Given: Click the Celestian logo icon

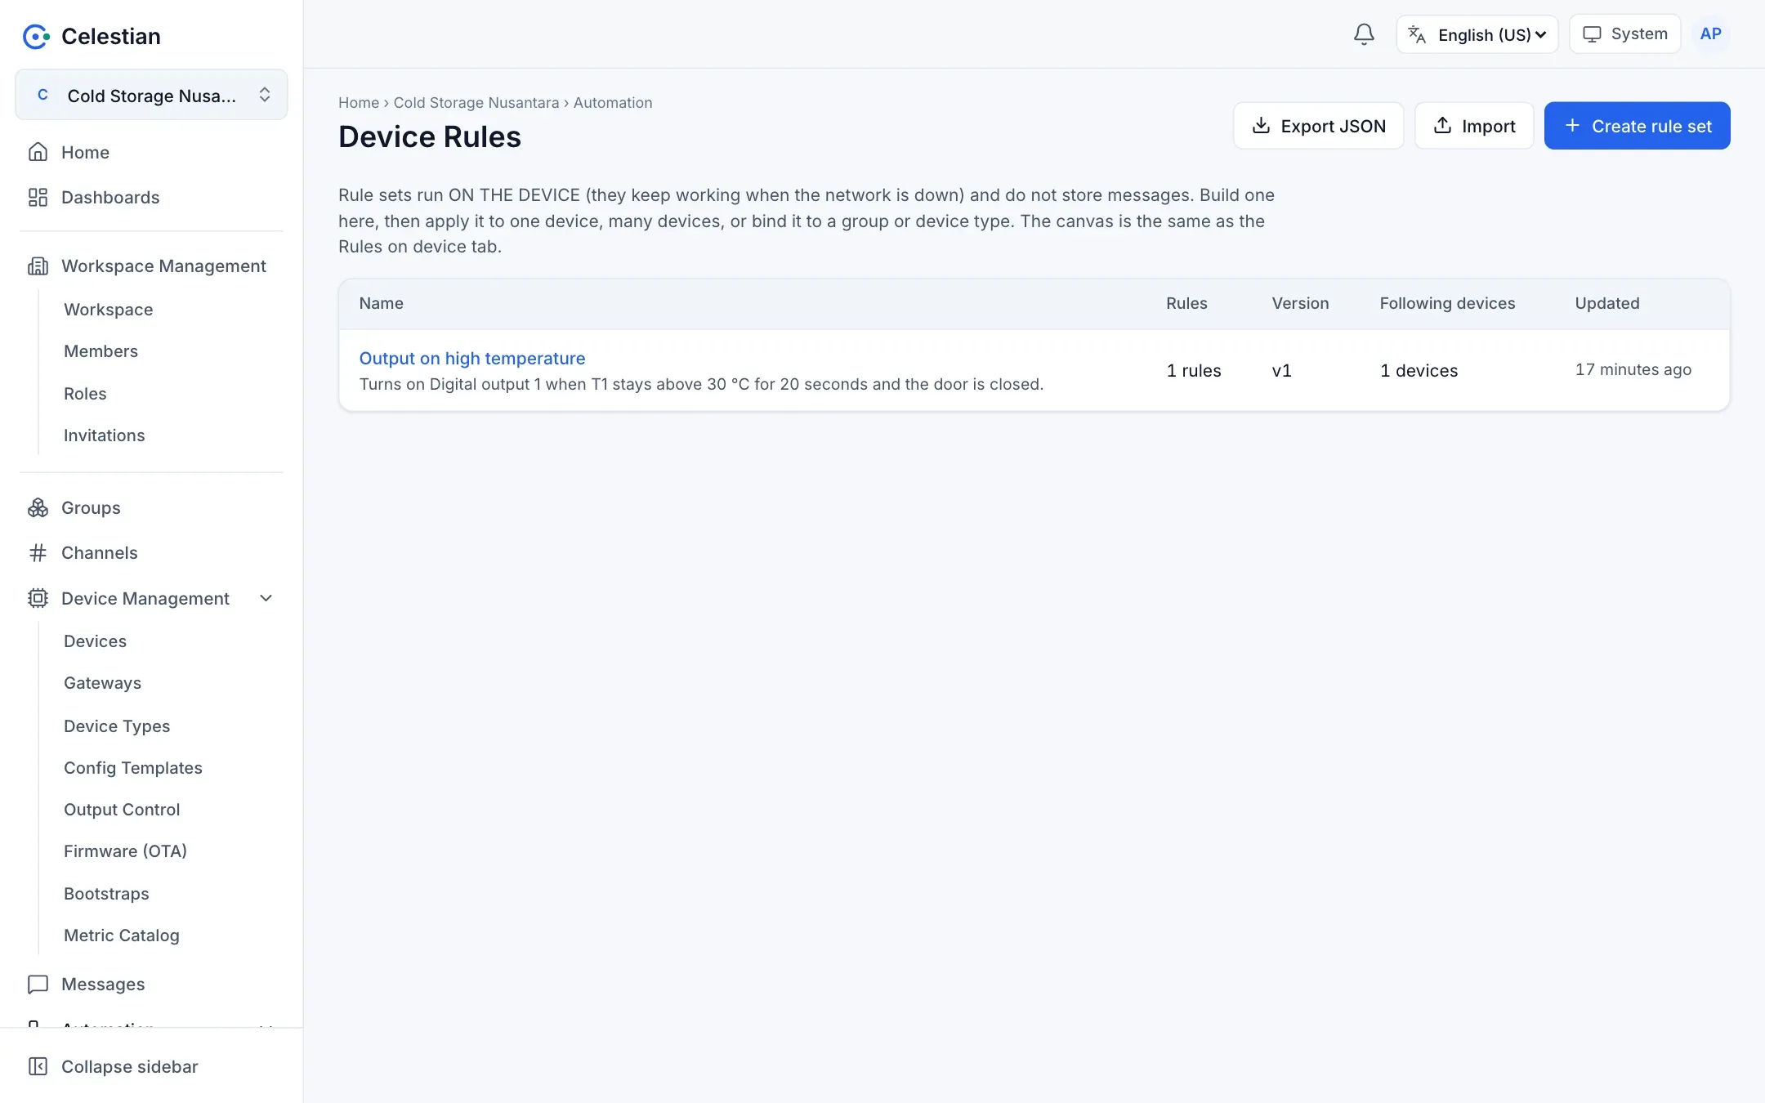Looking at the screenshot, I should point(36,36).
